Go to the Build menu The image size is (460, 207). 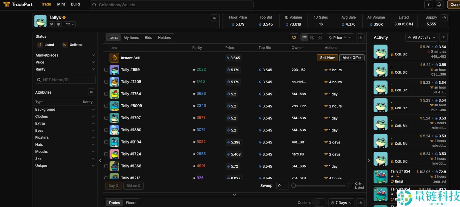click(75, 4)
